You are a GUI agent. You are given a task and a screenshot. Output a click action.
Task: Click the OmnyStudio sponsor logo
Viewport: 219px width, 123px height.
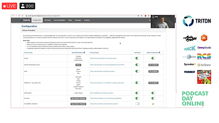point(204,48)
